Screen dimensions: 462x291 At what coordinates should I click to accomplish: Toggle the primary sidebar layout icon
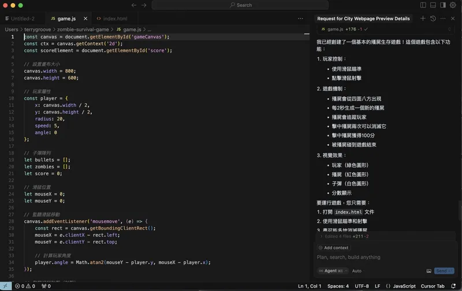423,5
